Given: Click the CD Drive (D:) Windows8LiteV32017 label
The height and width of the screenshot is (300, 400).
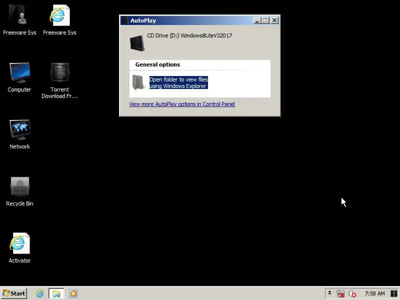Looking at the screenshot, I should pyautogui.click(x=189, y=35).
